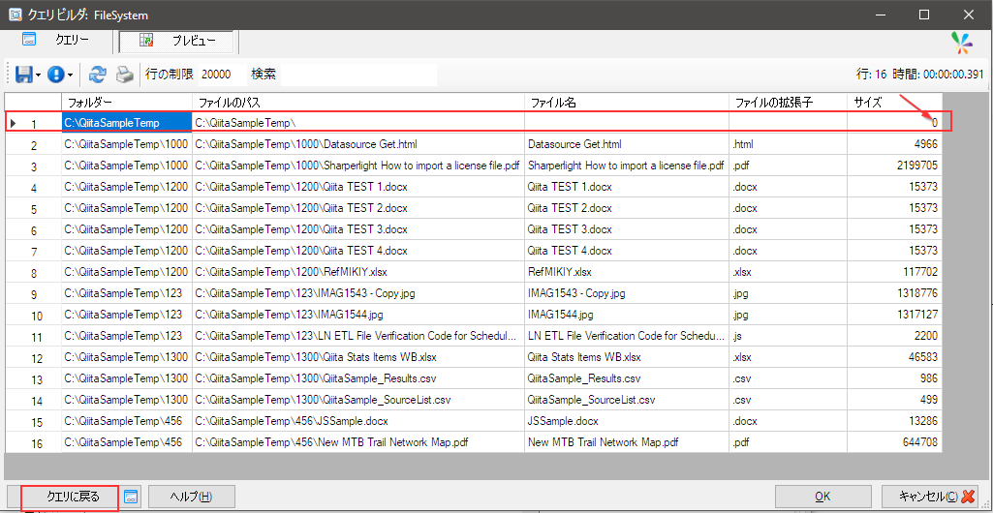
Task: Click file name RefMIKIY.xlsx
Action: (559, 273)
